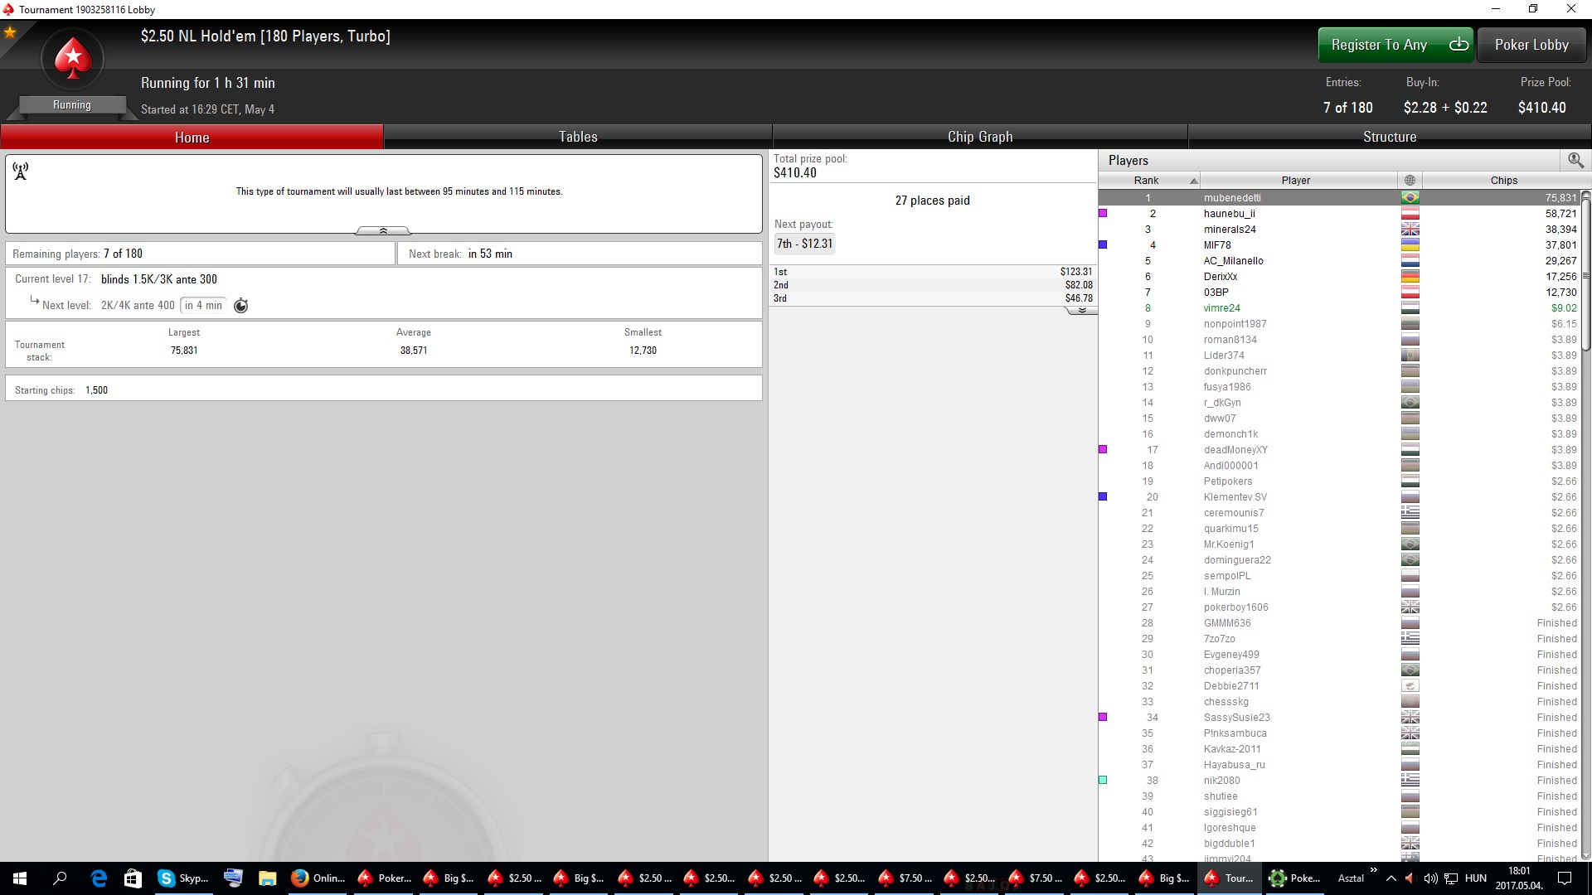This screenshot has height=895, width=1592.
Task: Click the stopwatch icon beside next level
Action: 241,306
